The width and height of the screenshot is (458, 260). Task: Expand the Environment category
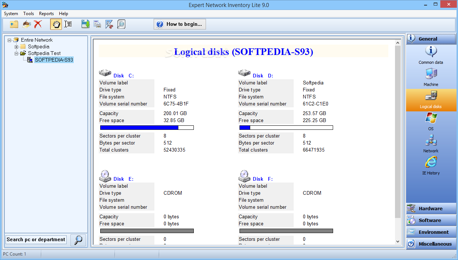431,232
